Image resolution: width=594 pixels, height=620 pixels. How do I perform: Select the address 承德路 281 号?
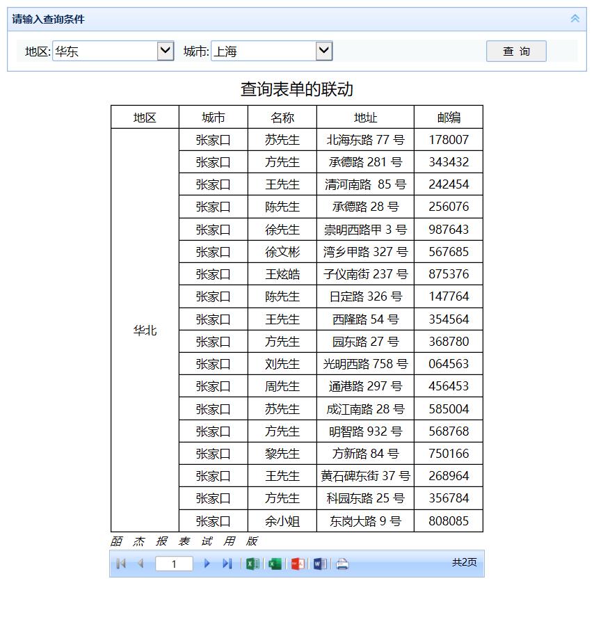coord(365,161)
